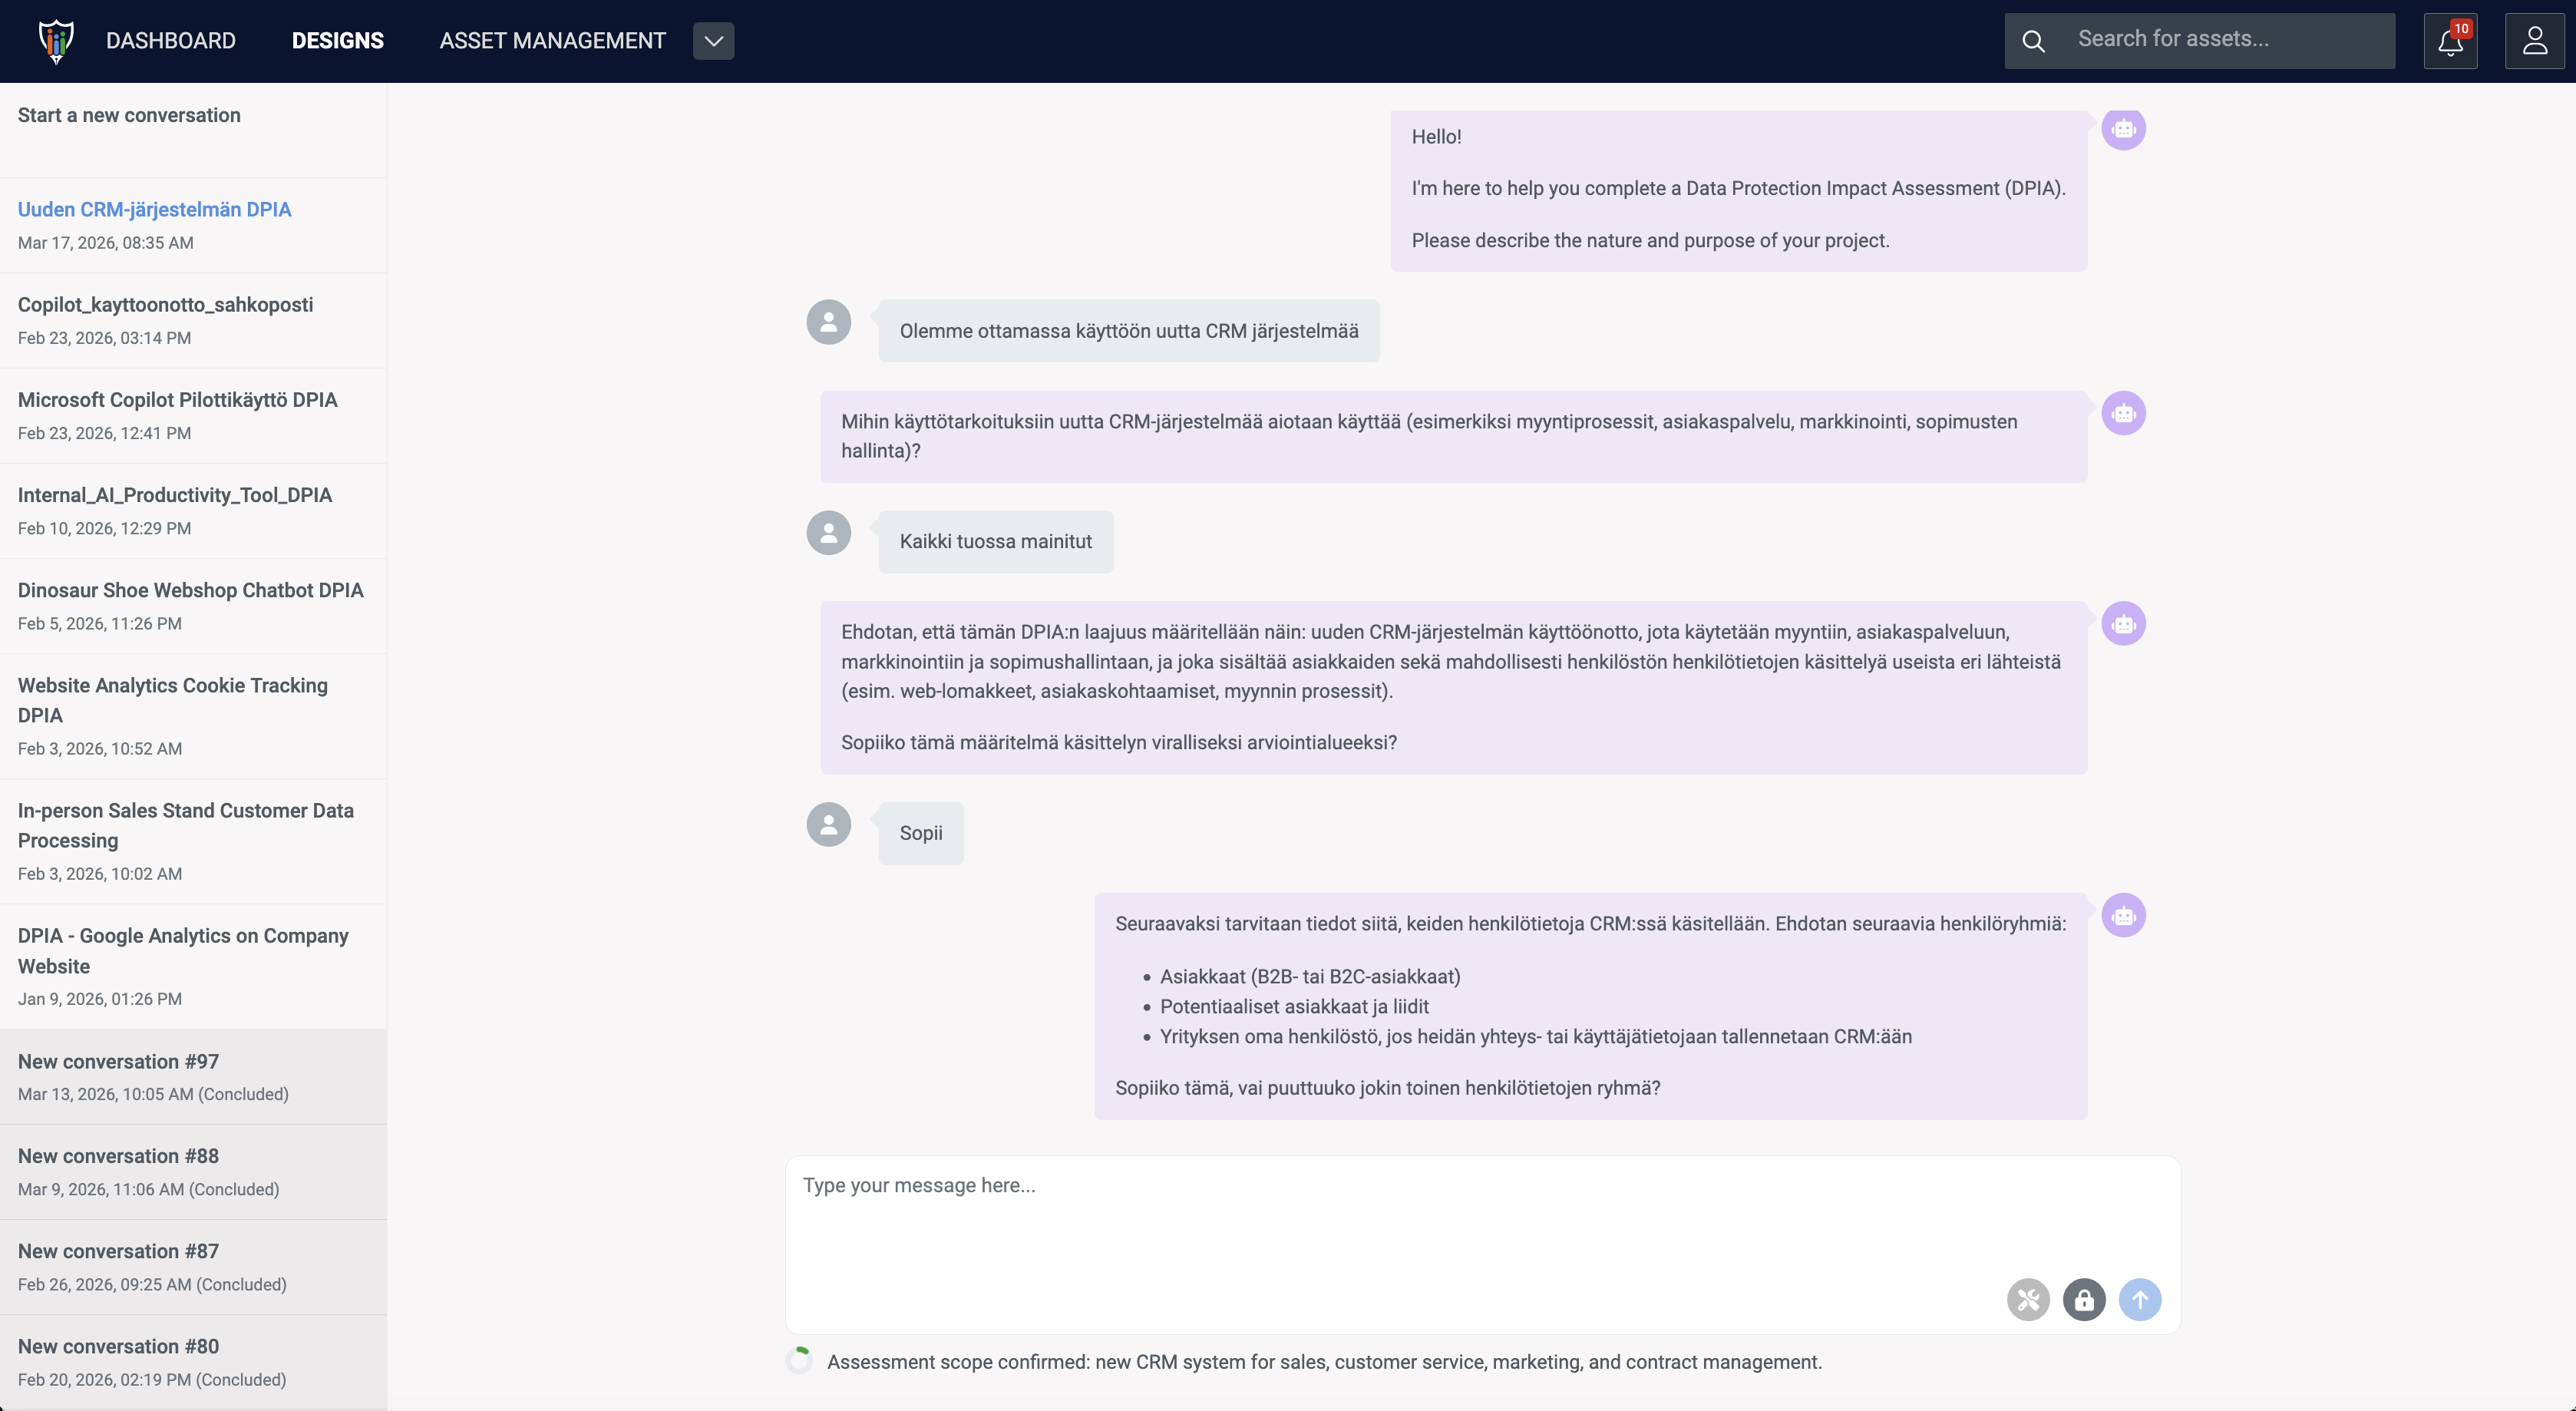Click the shield logo in the navbar
The height and width of the screenshot is (1411, 2576).
click(x=56, y=41)
